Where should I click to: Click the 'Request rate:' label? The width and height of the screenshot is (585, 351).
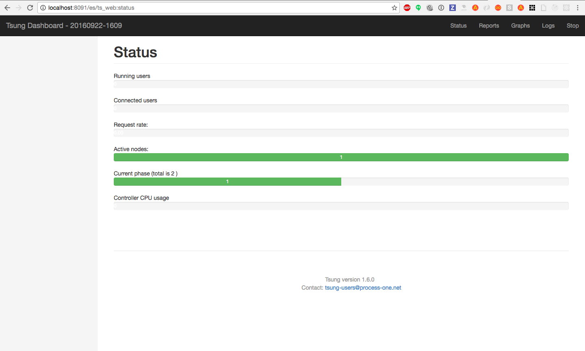click(131, 125)
